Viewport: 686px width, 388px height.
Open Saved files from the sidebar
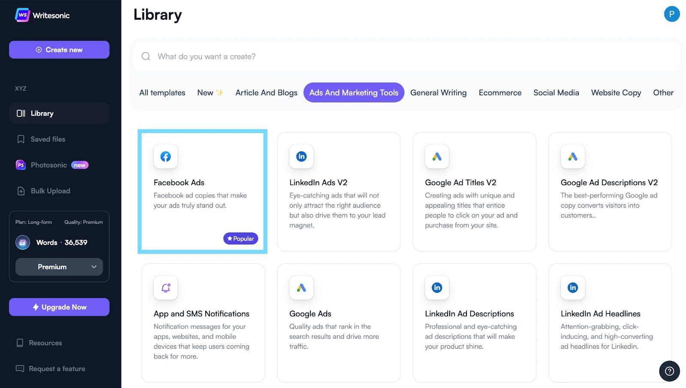click(x=48, y=139)
